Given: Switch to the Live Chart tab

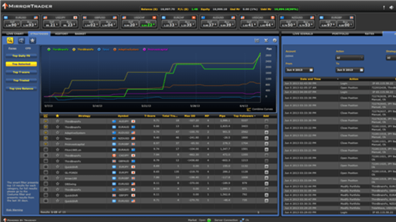Looking at the screenshot, I should tap(15, 34).
